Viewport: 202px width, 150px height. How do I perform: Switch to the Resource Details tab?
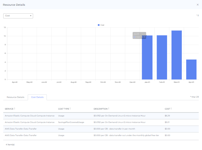pos(16,97)
